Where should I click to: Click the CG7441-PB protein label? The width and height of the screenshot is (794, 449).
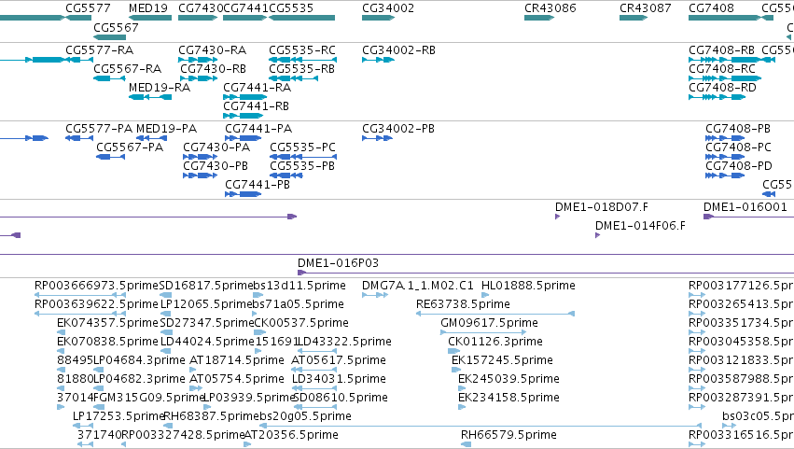coord(258,185)
